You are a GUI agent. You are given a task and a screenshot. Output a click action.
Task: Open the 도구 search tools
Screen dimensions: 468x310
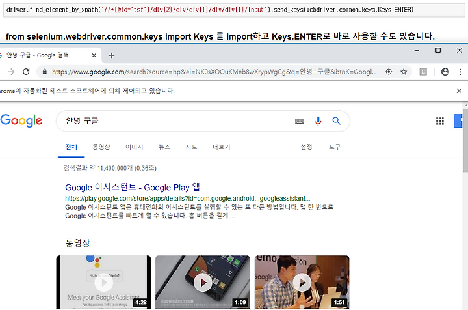tap(335, 147)
